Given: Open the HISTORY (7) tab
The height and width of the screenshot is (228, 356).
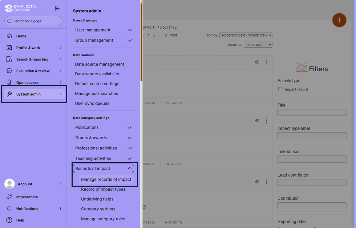Looking at the screenshot, I should 174,222.
